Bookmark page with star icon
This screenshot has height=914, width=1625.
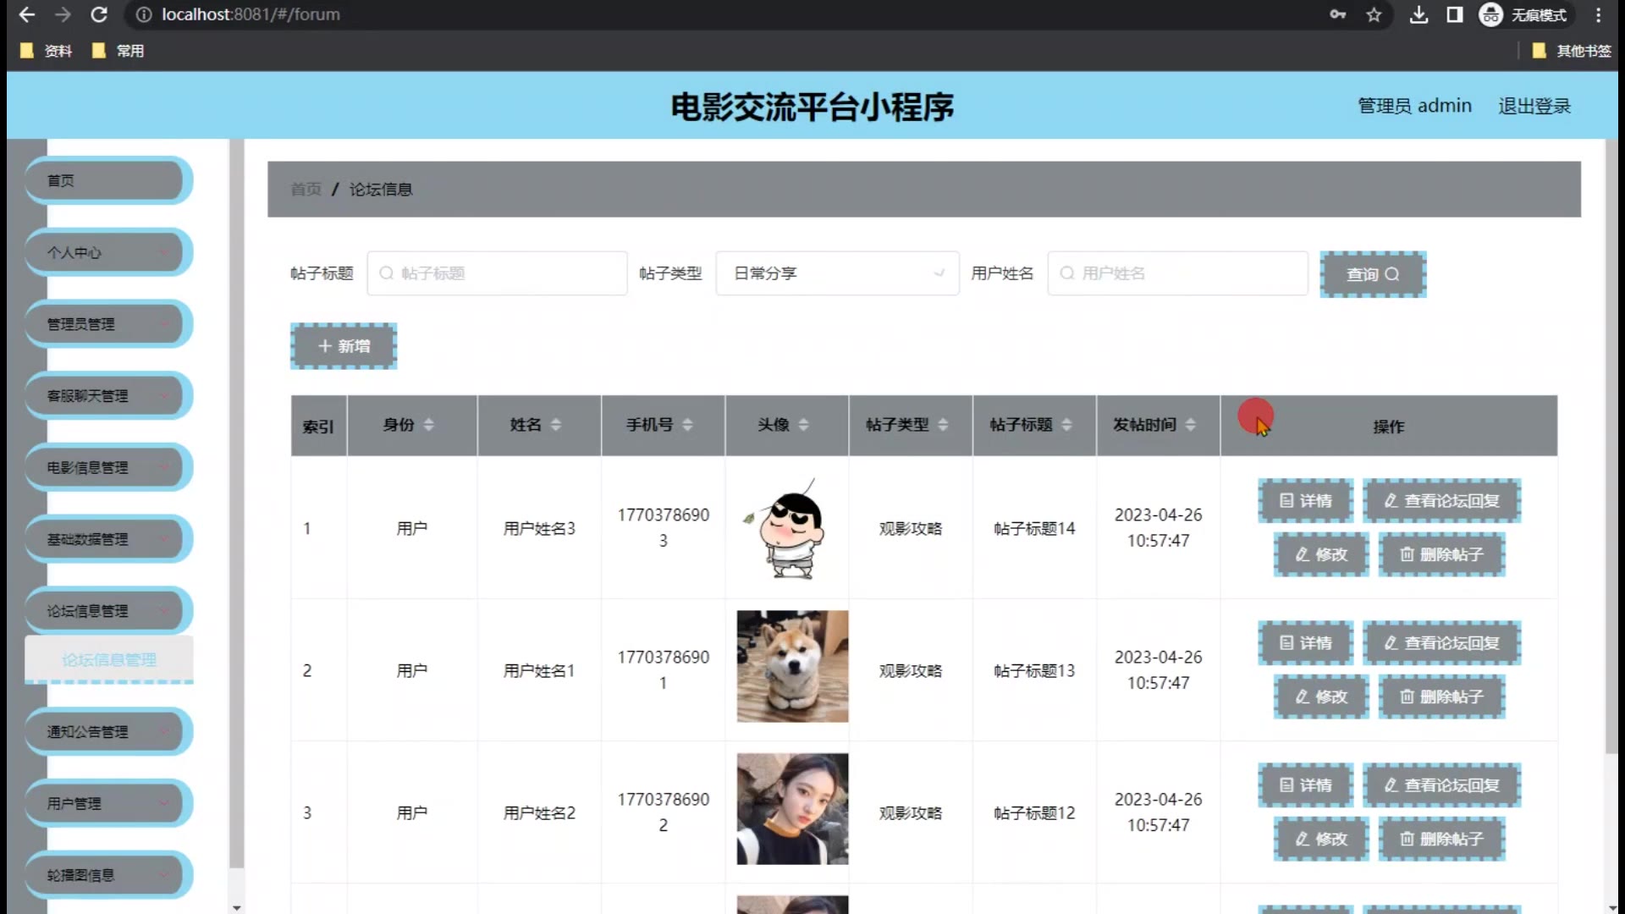click(1374, 14)
